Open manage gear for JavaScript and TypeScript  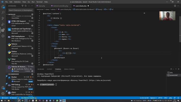(x=32, y=33)
